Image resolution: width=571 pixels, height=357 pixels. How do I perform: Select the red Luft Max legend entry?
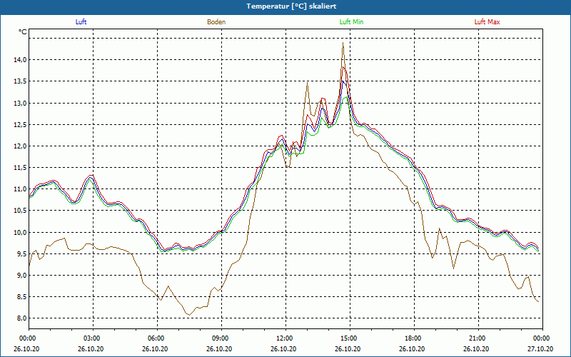pyautogui.click(x=487, y=22)
